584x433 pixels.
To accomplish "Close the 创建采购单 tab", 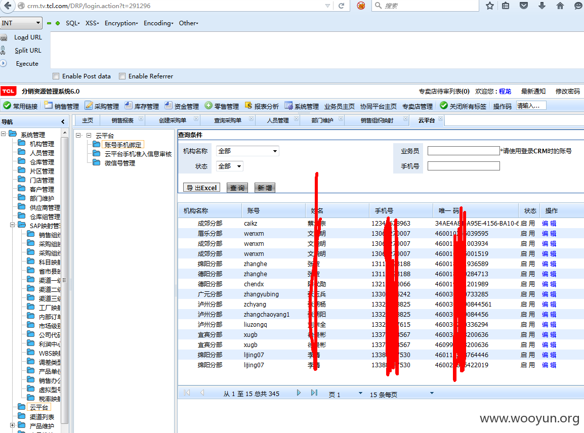I will click(195, 119).
